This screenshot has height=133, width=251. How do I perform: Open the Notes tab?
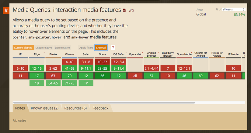20,108
